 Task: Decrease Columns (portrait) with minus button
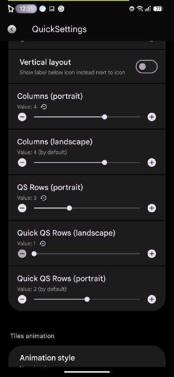pyautogui.click(x=22, y=117)
